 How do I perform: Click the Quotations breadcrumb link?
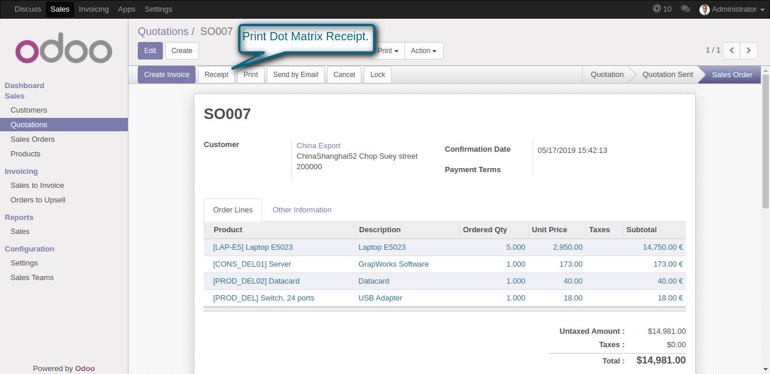click(x=163, y=32)
